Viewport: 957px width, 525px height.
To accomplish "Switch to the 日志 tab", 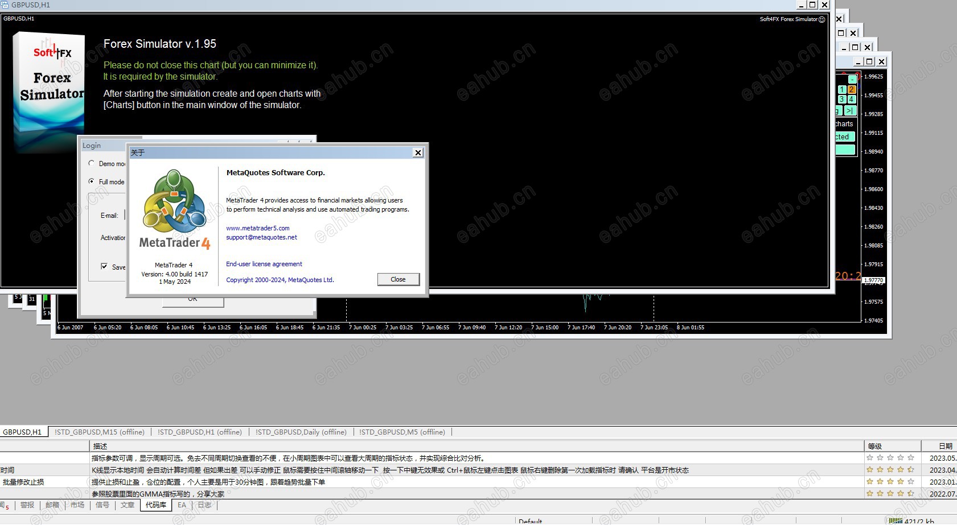I will [x=204, y=505].
